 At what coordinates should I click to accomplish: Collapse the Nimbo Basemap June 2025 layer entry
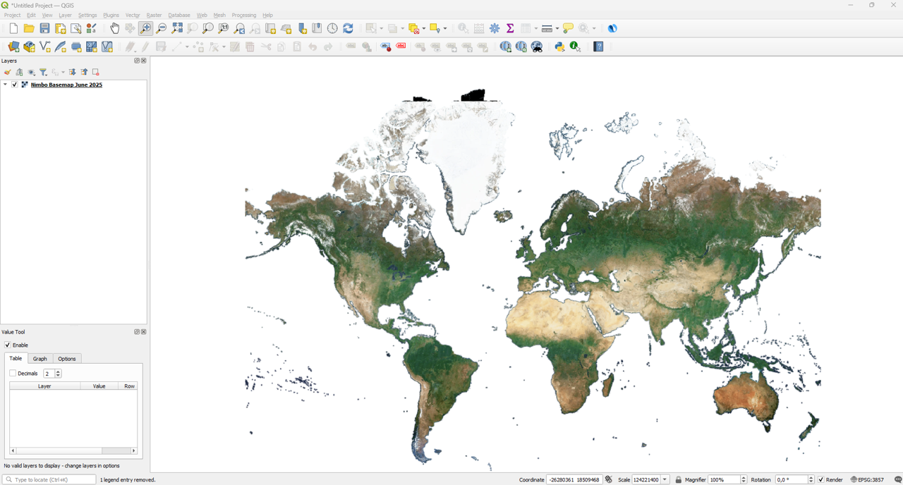(5, 84)
